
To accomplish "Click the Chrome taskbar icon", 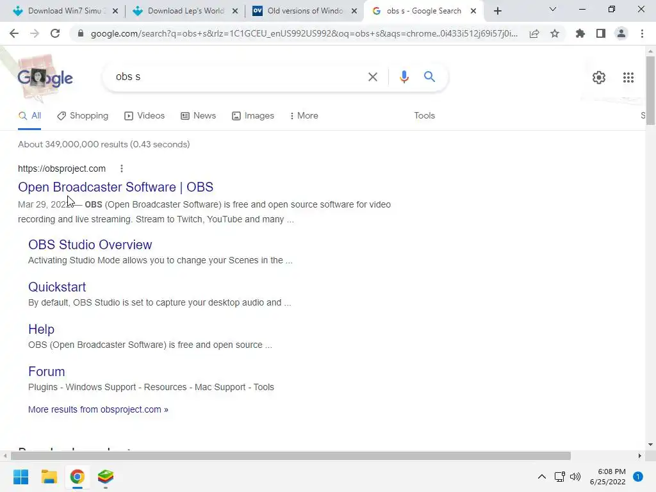I will [x=77, y=477].
